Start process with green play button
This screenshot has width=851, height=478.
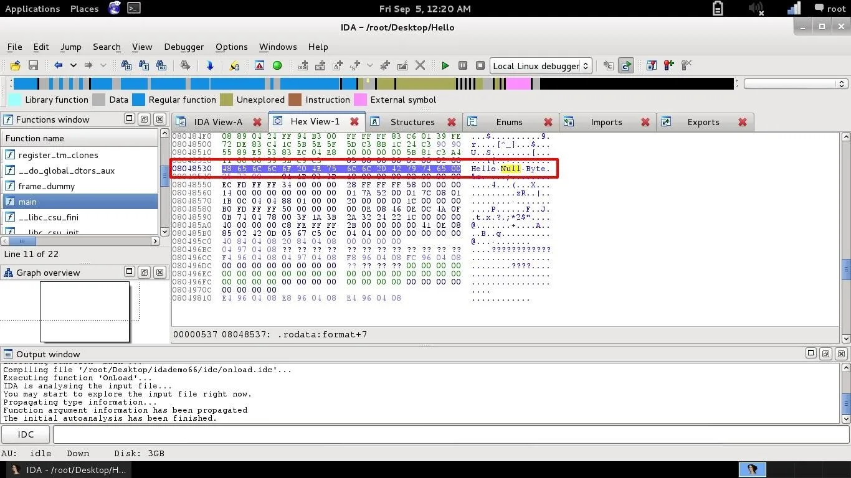[445, 65]
